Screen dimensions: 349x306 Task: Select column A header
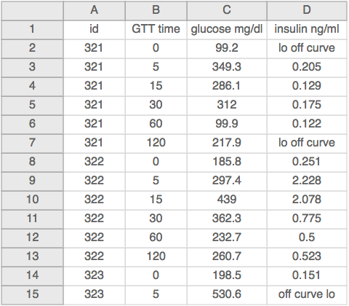[95, 10]
